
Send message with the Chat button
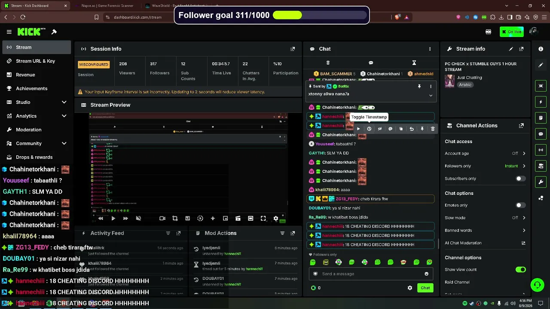425,288
